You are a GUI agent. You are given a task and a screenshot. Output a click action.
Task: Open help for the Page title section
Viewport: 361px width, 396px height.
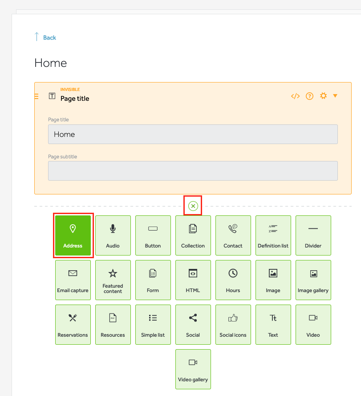(309, 95)
